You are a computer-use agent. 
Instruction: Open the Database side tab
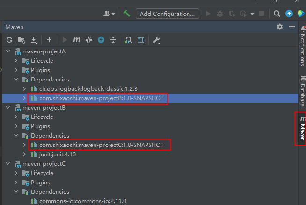click(302, 91)
